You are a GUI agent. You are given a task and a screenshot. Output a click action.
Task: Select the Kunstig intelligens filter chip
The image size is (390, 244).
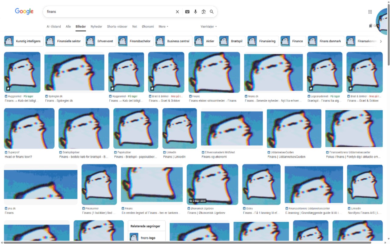click(x=24, y=41)
